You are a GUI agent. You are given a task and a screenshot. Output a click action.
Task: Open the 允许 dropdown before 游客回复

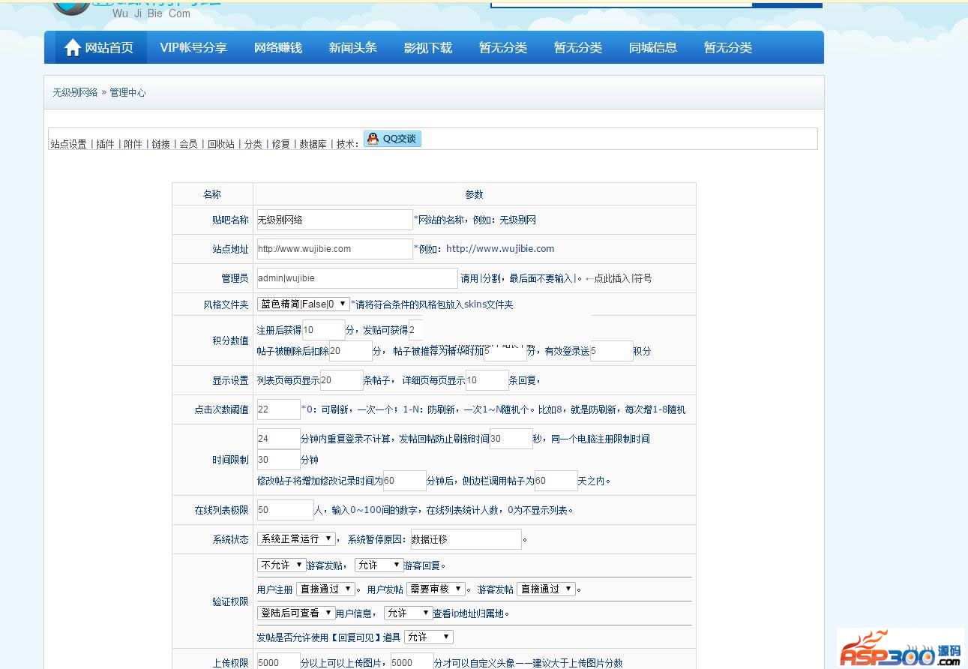[379, 565]
